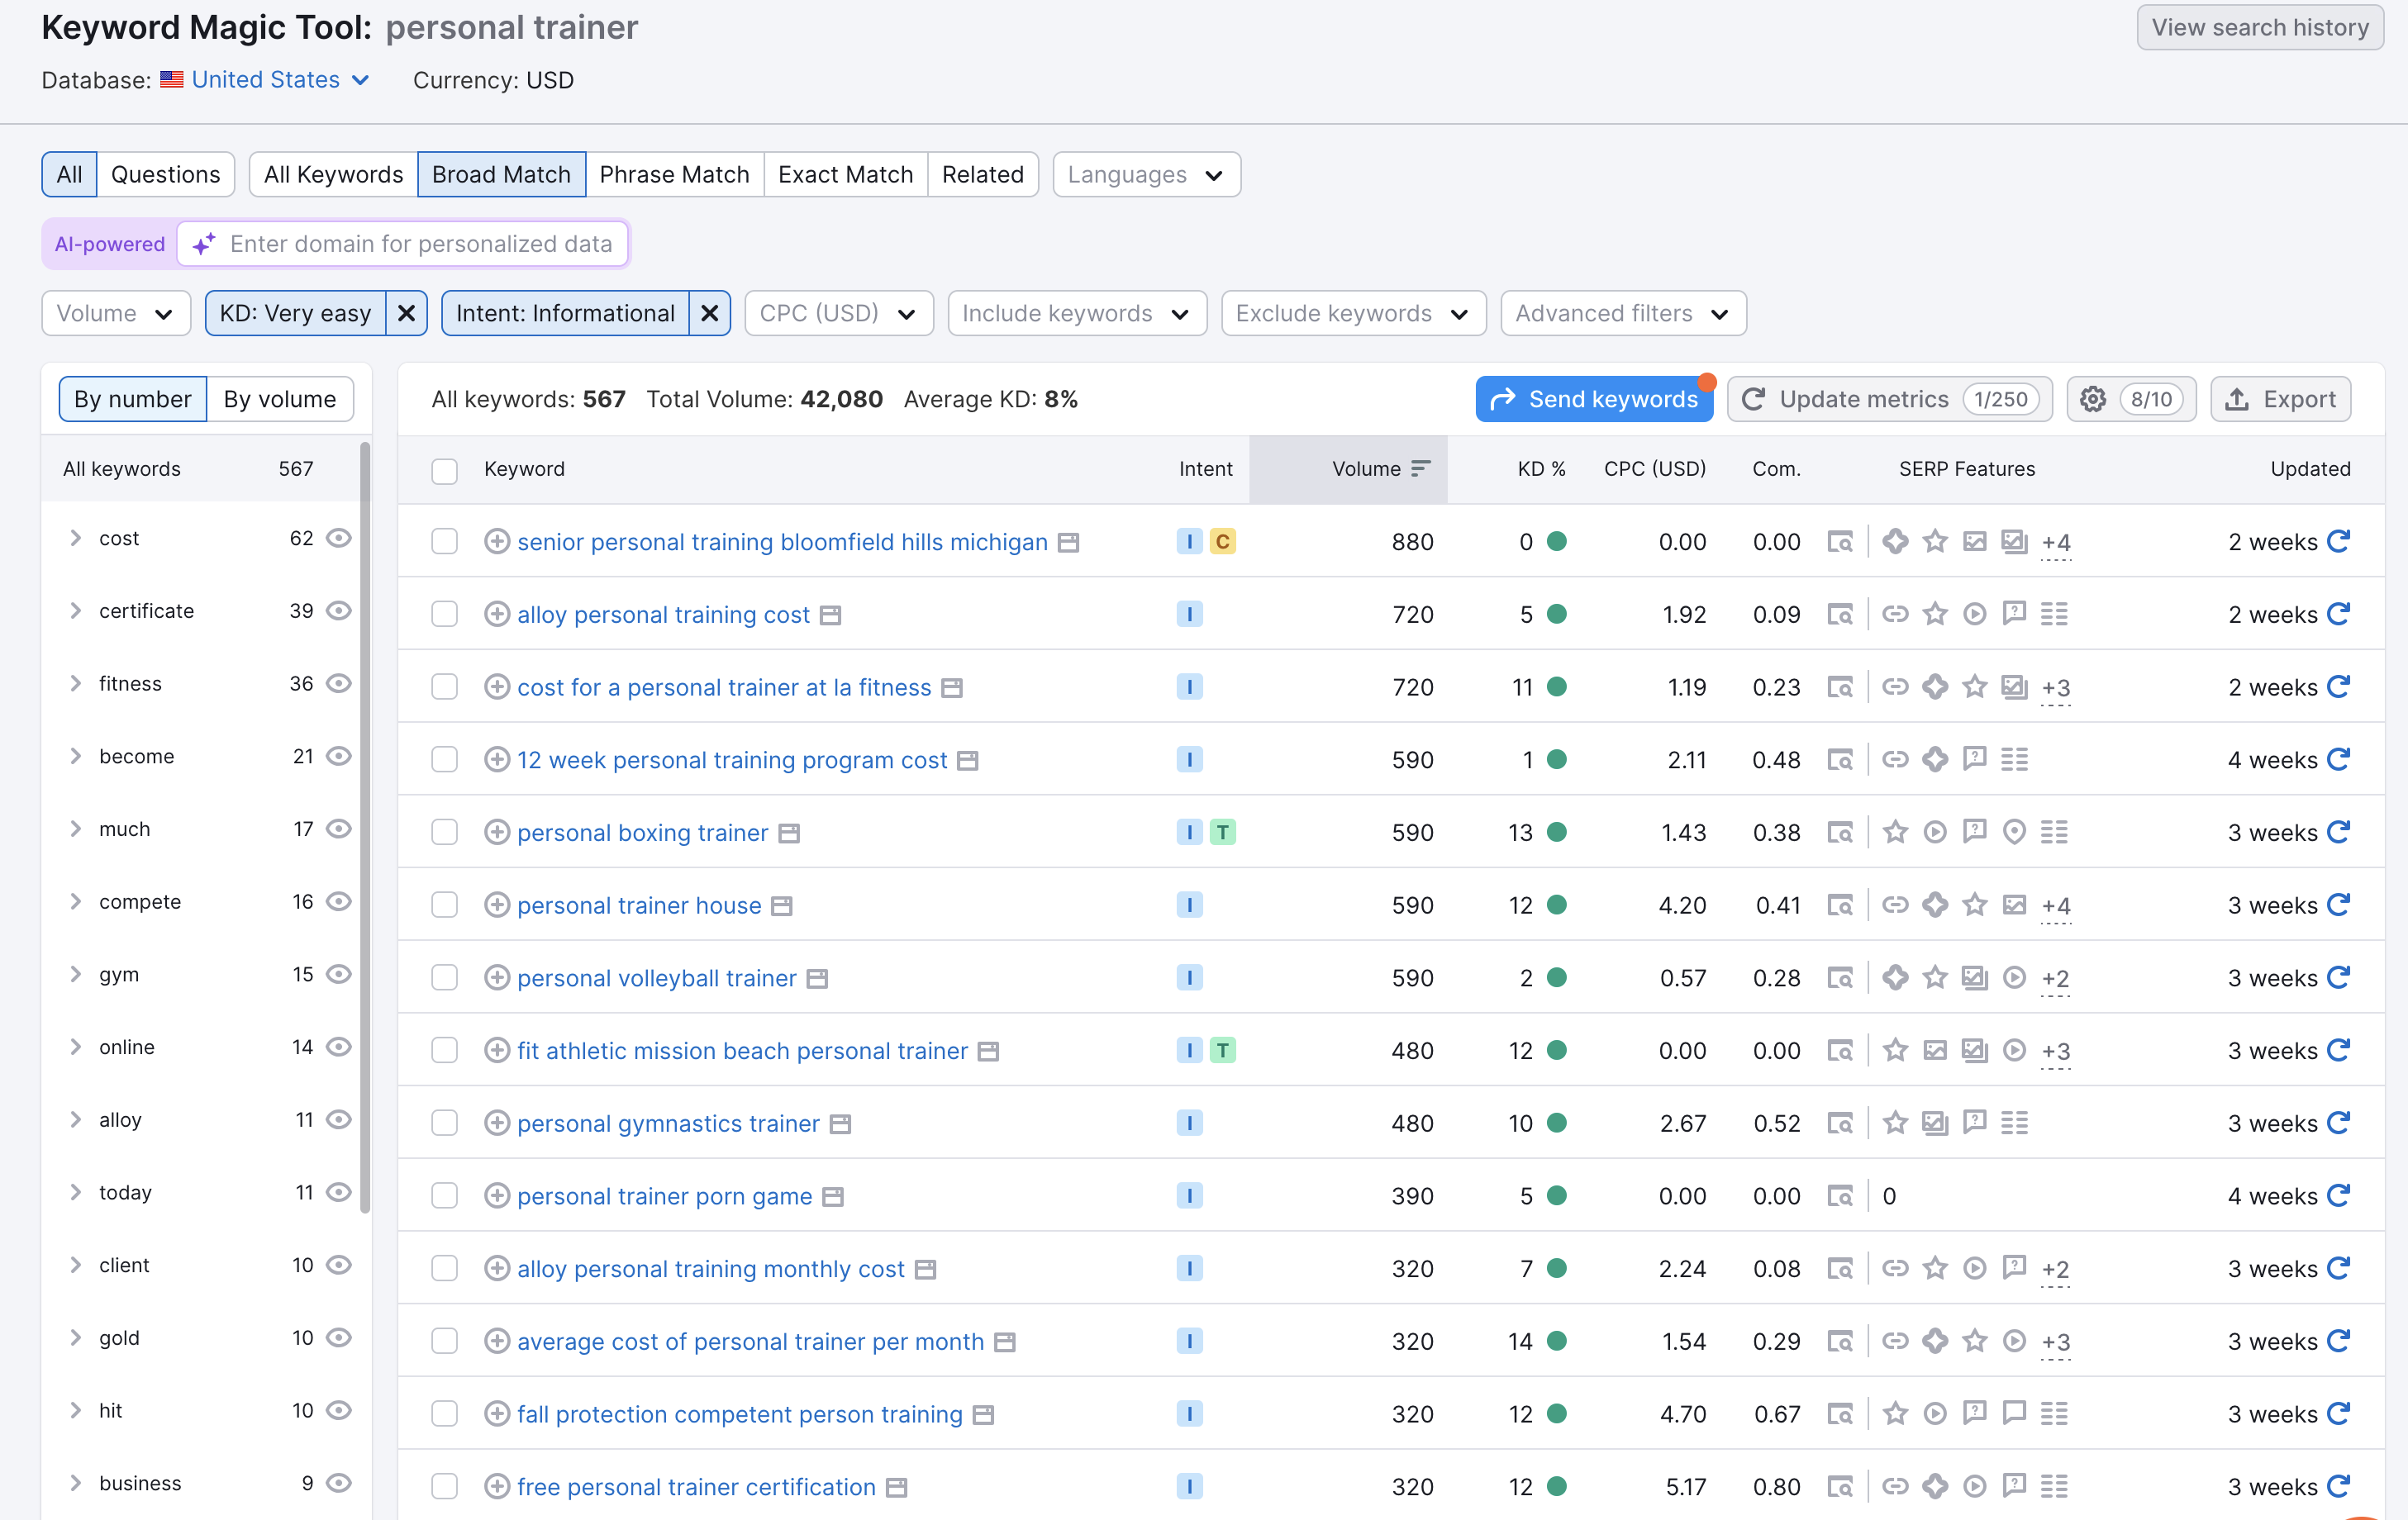Image resolution: width=2408 pixels, height=1520 pixels.
Task: Switch to the Questions tab
Action: pyautogui.click(x=165, y=174)
